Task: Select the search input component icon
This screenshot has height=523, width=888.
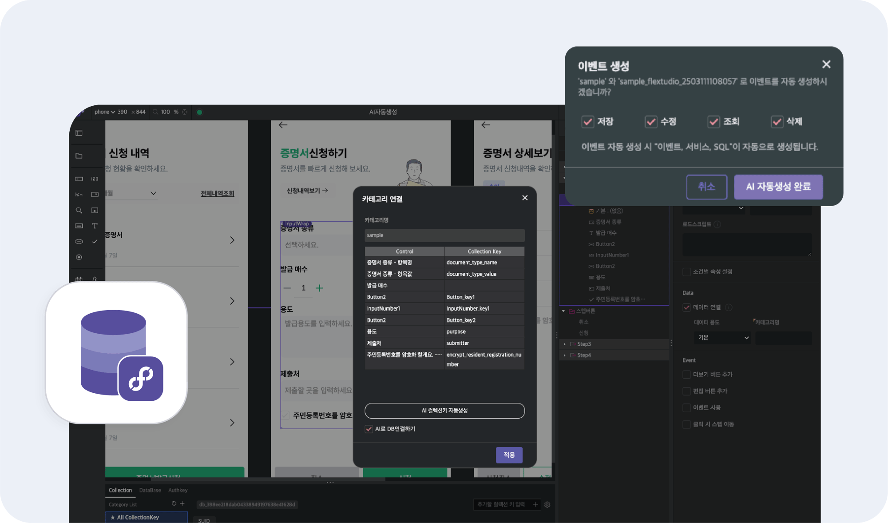Action: (79, 210)
